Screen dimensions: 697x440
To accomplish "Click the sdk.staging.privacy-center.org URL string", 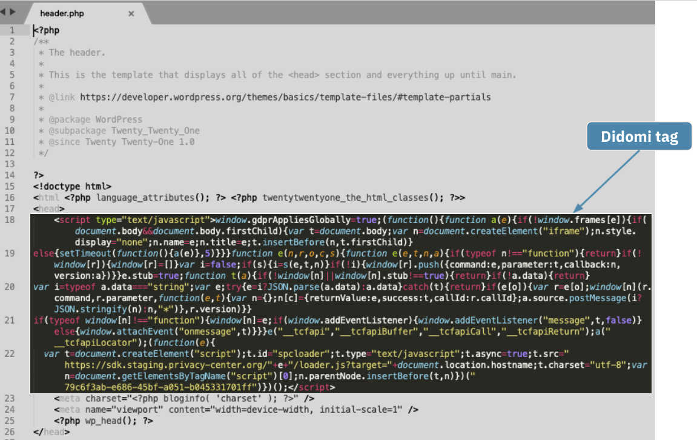I will coord(168,365).
